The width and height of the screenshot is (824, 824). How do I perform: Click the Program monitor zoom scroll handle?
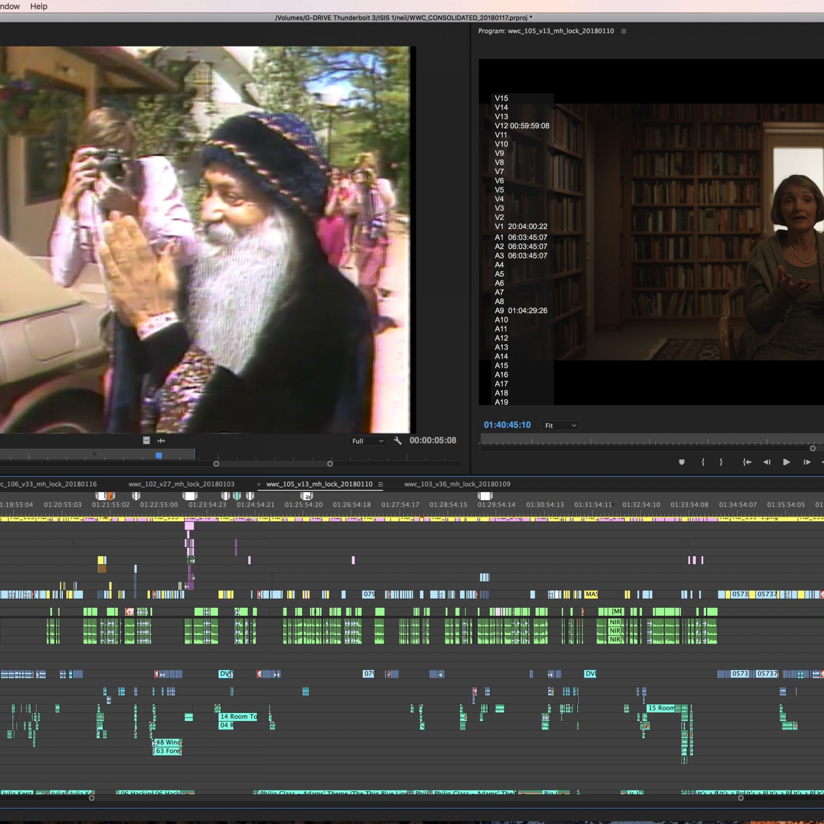tap(812, 448)
